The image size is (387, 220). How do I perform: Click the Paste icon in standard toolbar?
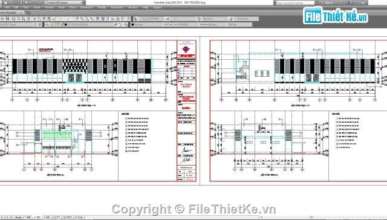(44, 19)
